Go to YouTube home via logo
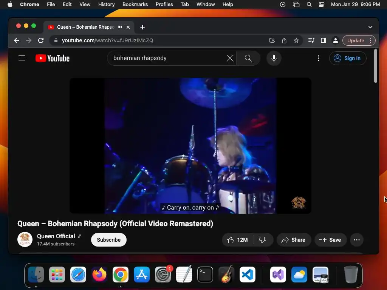387x290 pixels. pos(53,58)
